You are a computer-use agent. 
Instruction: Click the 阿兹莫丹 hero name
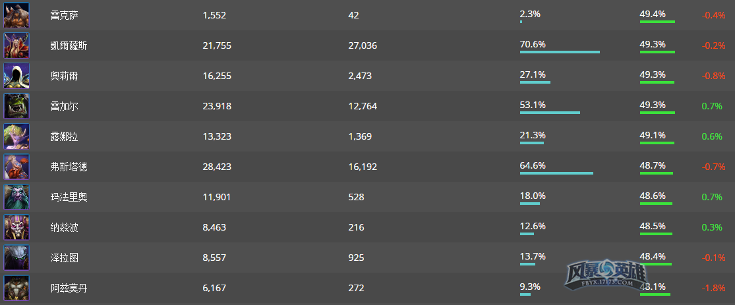pyautogui.click(x=69, y=288)
